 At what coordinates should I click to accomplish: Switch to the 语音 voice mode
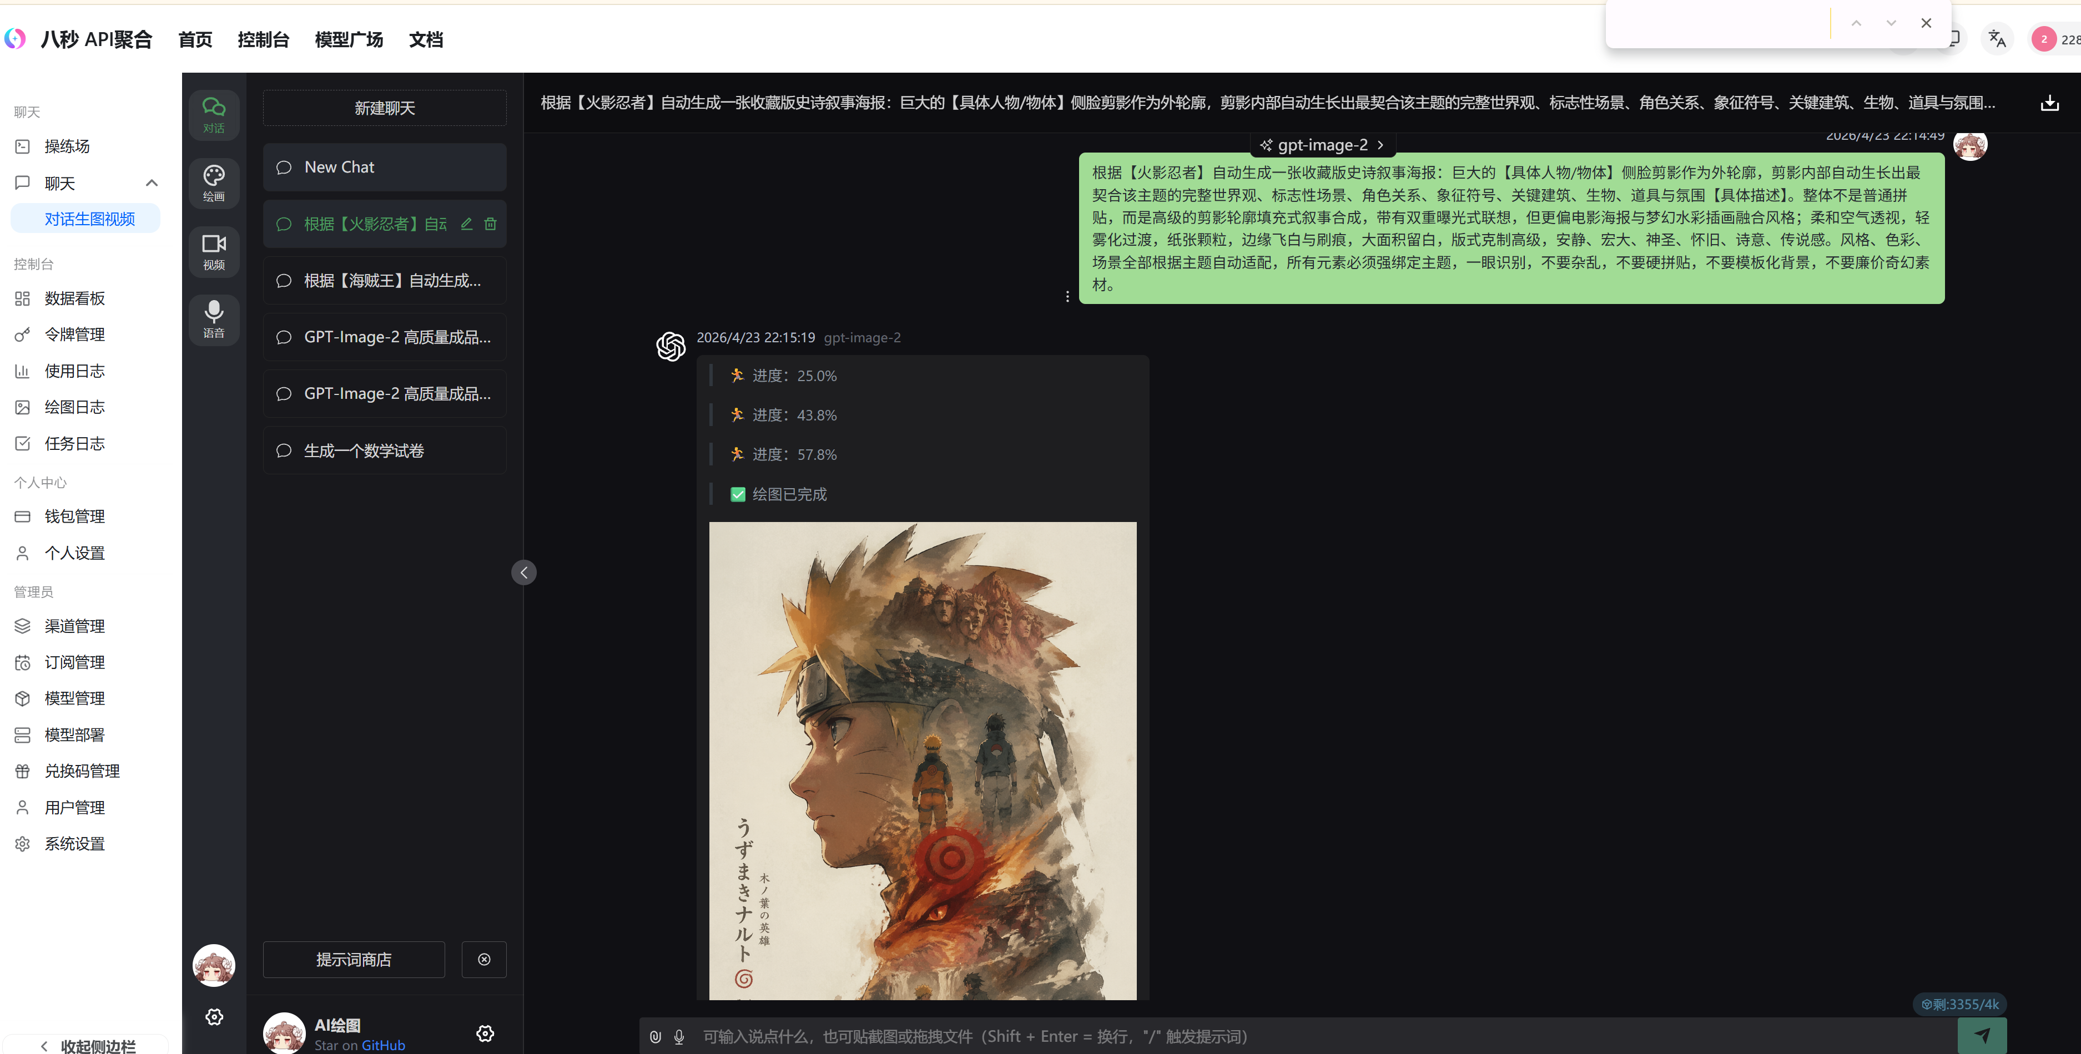[x=214, y=320]
